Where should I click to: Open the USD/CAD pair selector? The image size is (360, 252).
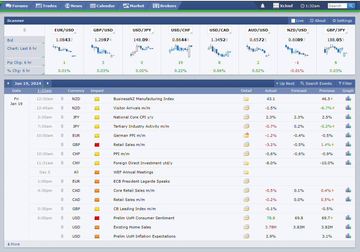(219, 30)
